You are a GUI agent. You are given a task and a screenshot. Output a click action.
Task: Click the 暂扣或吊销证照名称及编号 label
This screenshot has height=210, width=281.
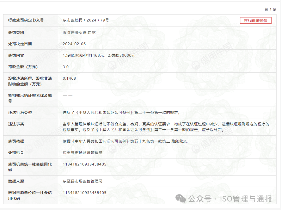tap(30, 98)
